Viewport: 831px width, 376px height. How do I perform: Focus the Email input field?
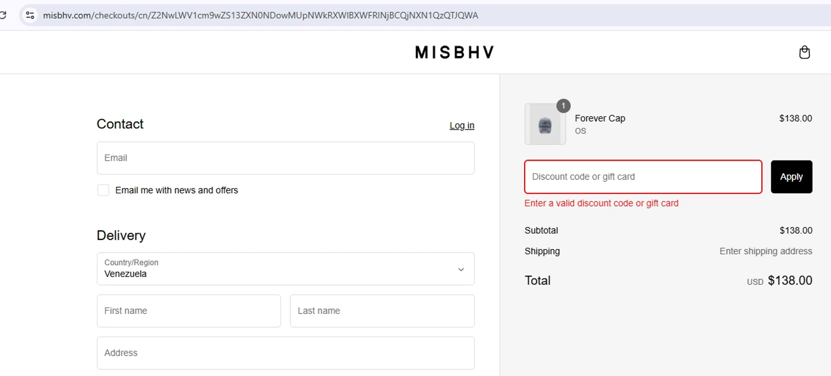click(x=285, y=158)
